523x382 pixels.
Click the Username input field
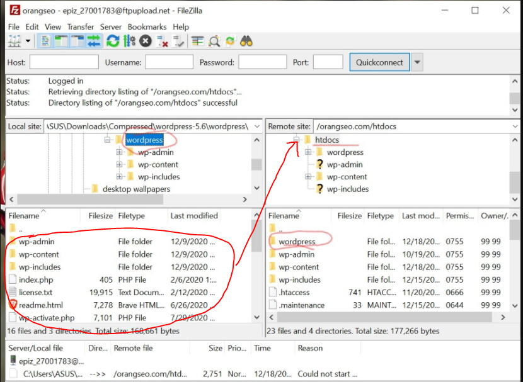click(x=169, y=62)
